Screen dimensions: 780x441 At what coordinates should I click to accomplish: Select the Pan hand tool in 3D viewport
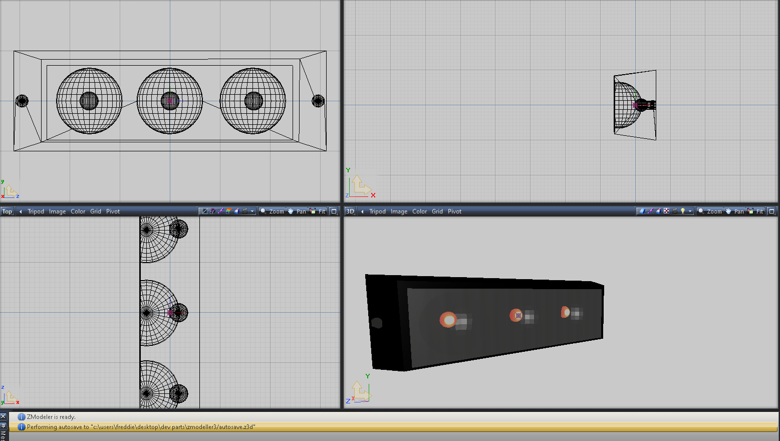pyautogui.click(x=735, y=211)
